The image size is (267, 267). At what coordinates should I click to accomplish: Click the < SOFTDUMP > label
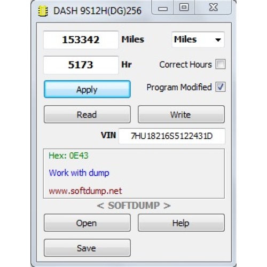point(134,206)
